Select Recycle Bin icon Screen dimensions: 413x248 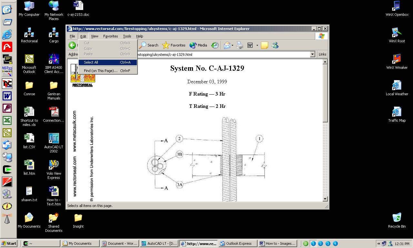397,221
